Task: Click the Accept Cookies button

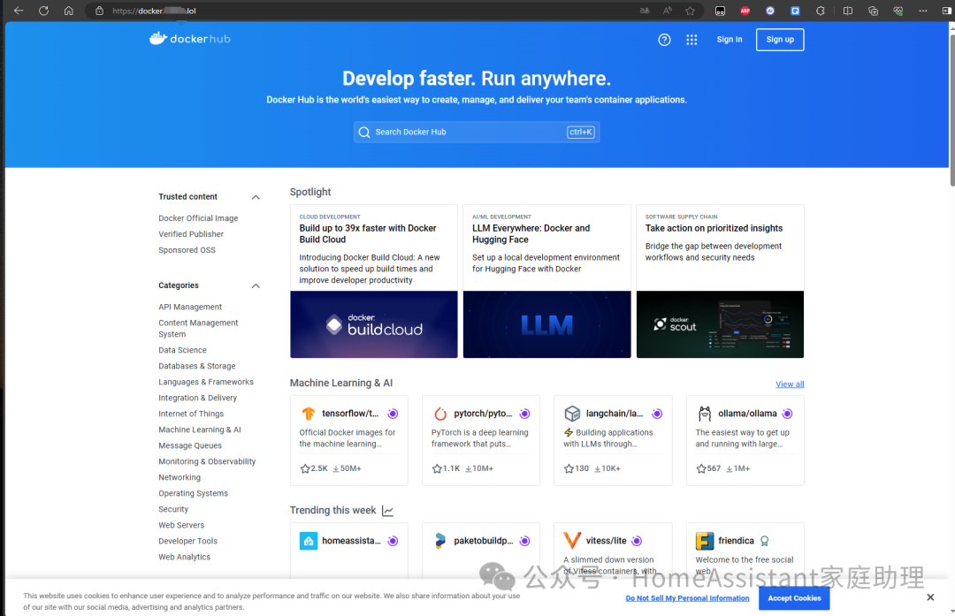Action: point(794,598)
